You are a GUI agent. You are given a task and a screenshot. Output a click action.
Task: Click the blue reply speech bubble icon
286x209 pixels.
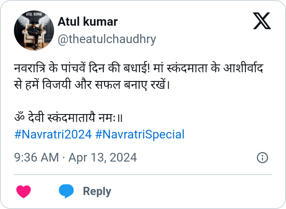[x=66, y=191]
